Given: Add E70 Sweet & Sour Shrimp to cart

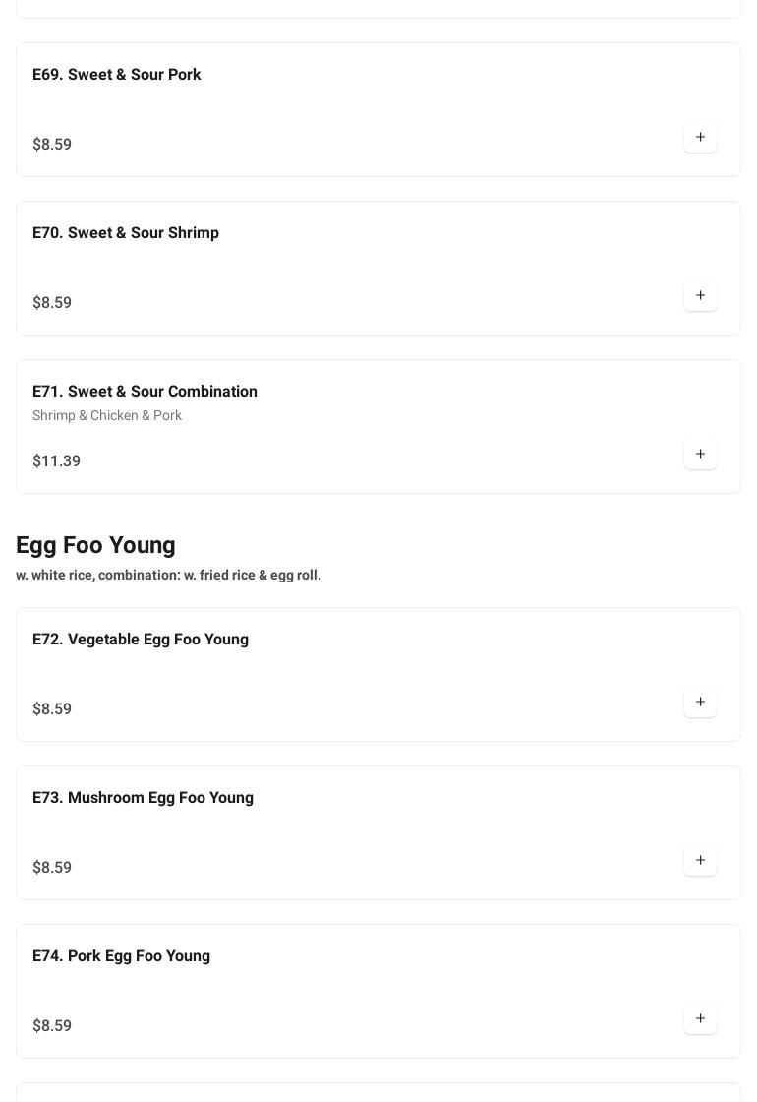Looking at the screenshot, I should pos(700,295).
